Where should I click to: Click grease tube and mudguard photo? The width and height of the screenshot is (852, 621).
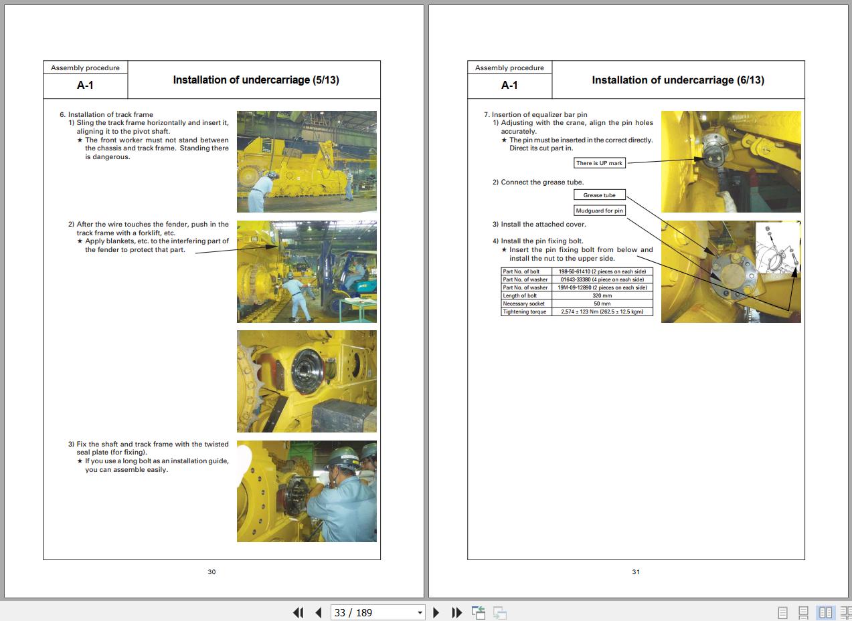[x=731, y=271]
